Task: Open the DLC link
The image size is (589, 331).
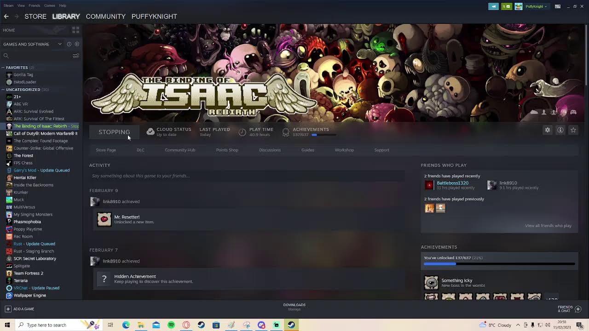Action: [140, 150]
